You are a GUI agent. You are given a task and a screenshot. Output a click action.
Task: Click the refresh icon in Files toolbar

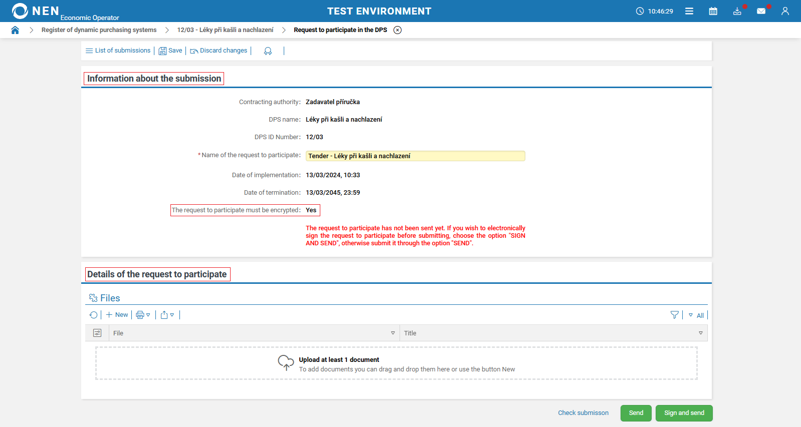[x=94, y=315]
